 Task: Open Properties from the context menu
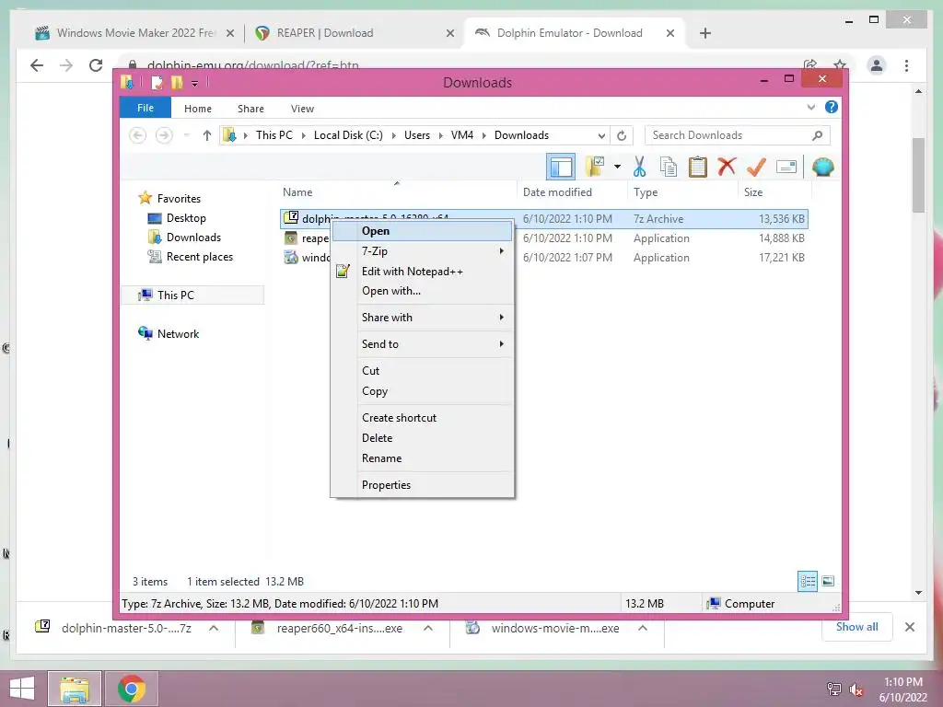[422, 485]
